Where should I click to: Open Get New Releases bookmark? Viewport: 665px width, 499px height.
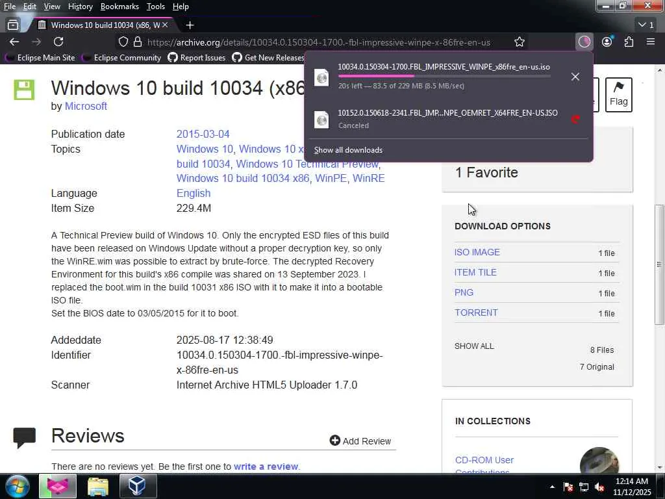tap(268, 57)
